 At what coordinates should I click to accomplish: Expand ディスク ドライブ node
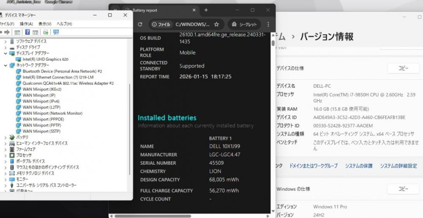[5, 47]
